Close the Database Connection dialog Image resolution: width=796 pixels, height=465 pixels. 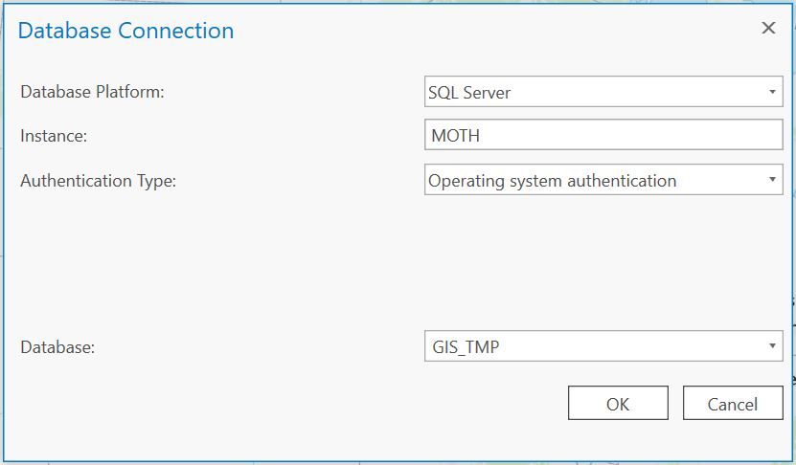pos(768,29)
